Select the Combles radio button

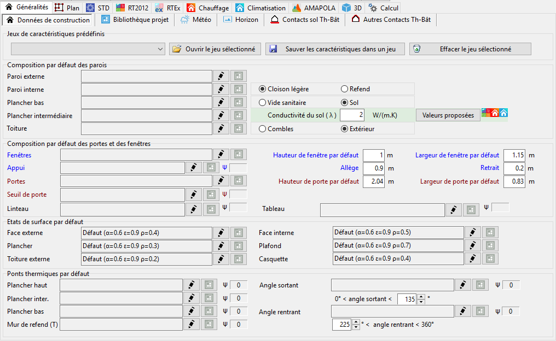pos(263,129)
